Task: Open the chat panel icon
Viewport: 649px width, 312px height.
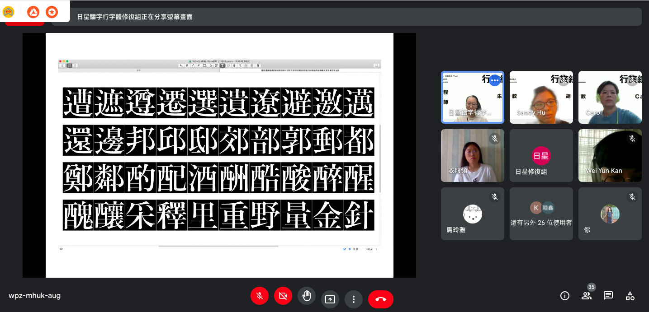Action: pos(608,296)
